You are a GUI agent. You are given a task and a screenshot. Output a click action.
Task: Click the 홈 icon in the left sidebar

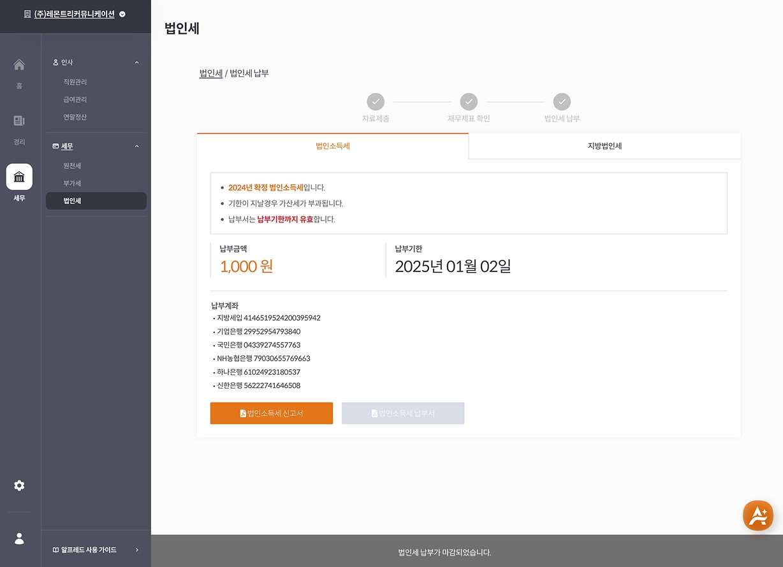coord(19,65)
